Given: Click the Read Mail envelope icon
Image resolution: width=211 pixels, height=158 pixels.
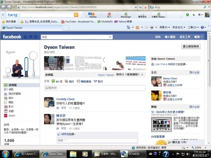Looking at the screenshot, I should (x=146, y=27).
